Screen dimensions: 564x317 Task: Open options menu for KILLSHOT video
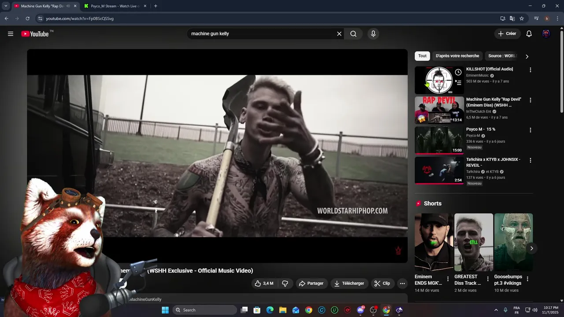pos(531,70)
